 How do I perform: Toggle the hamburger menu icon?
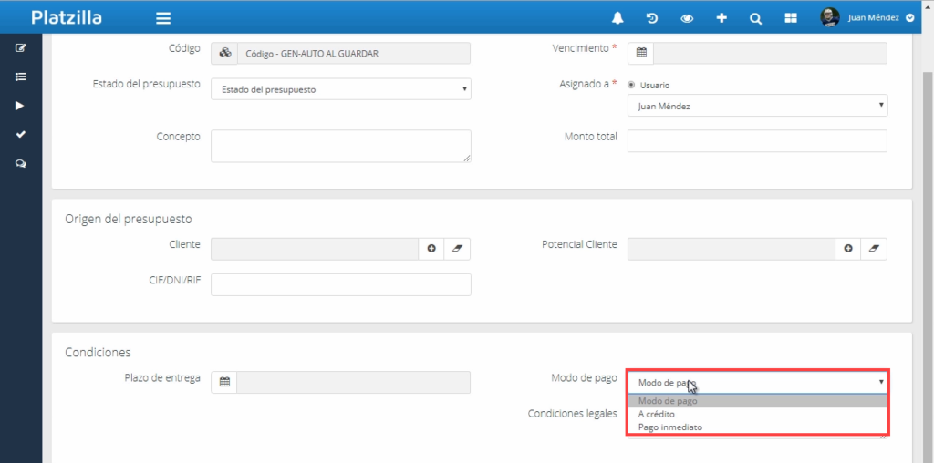(163, 17)
